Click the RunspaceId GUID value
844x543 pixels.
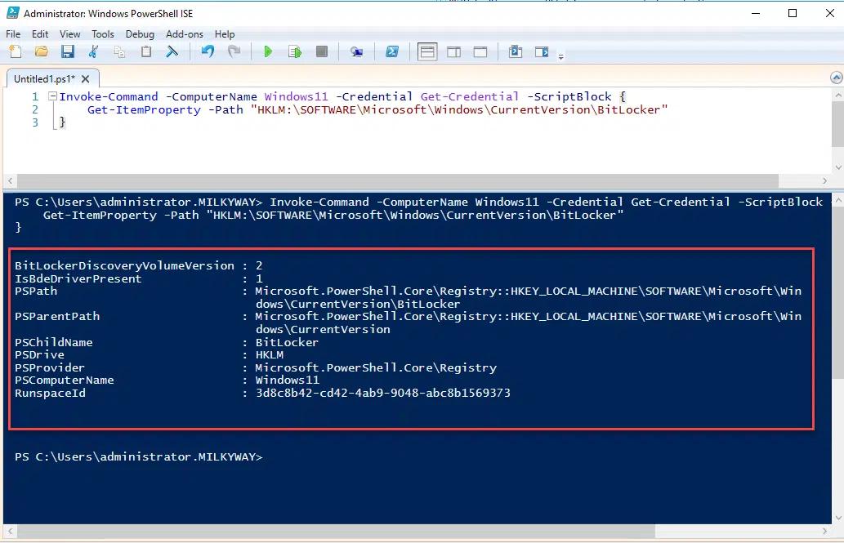(x=382, y=393)
